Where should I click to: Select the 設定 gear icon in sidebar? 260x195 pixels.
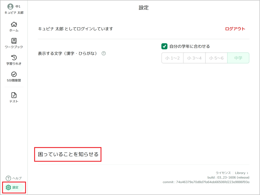tap(8, 187)
